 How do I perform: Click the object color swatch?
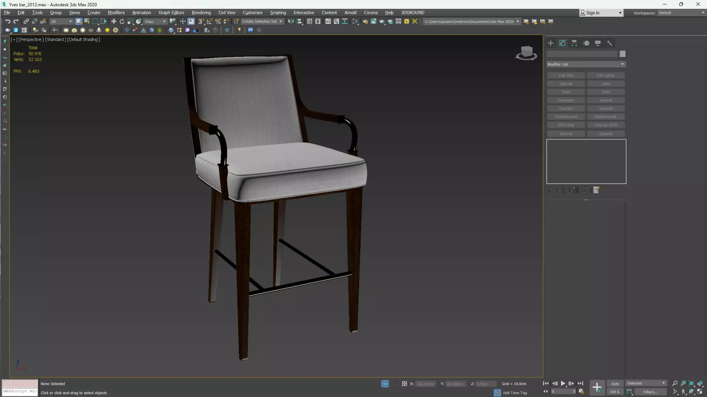622,54
